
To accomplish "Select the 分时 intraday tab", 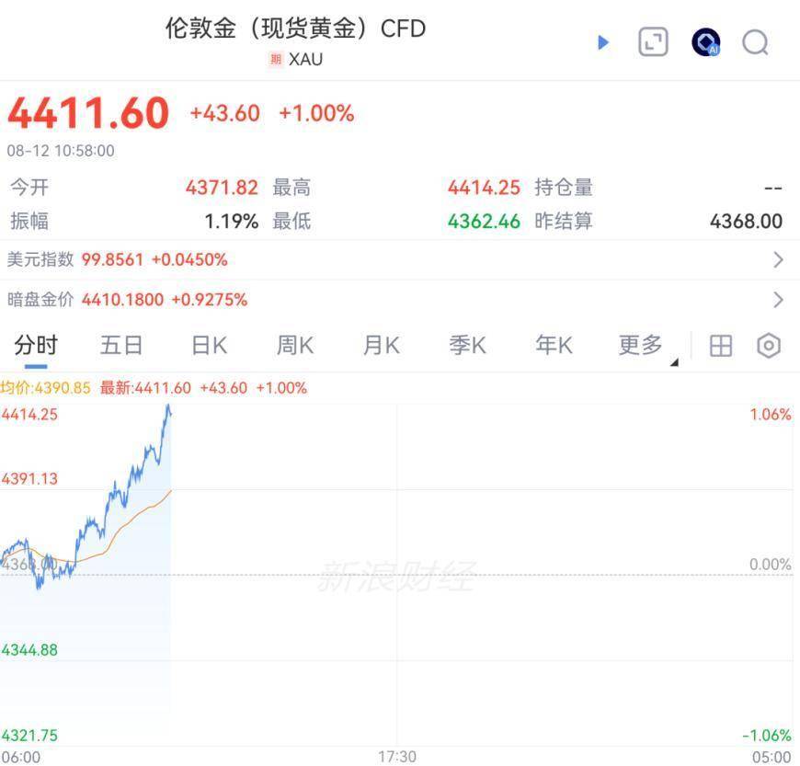I will (x=36, y=346).
